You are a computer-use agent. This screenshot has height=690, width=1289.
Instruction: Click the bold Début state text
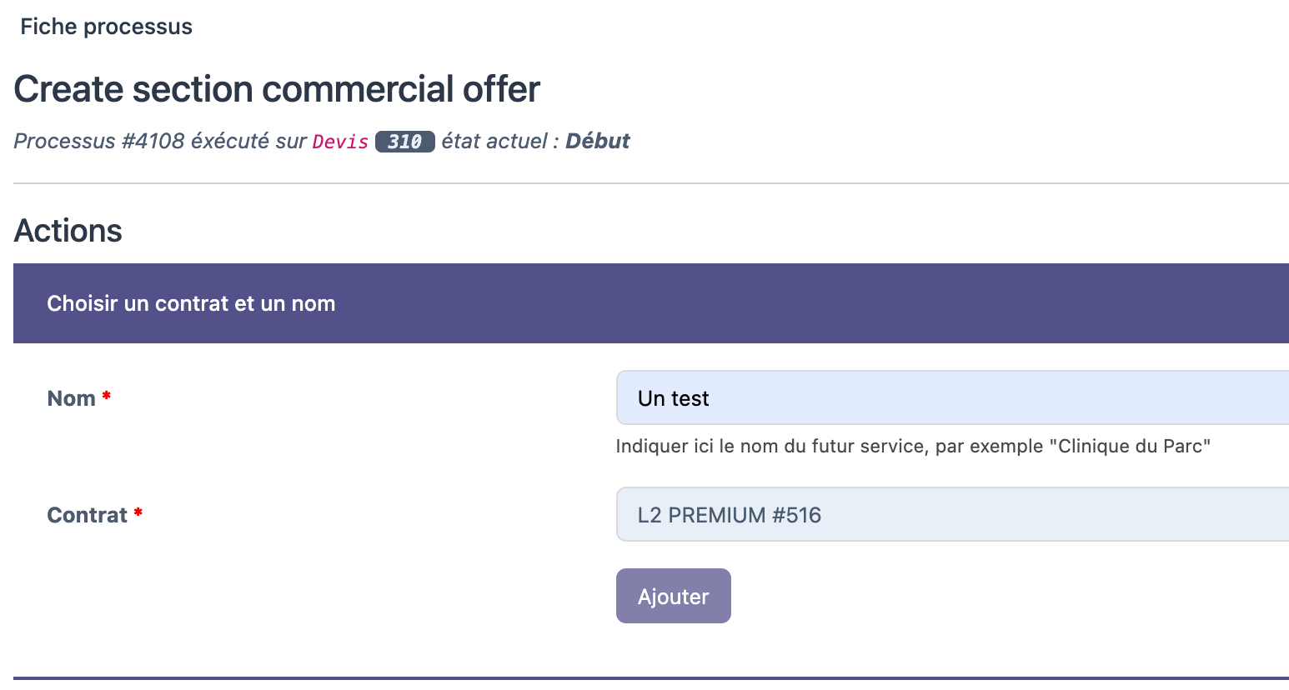pos(597,141)
